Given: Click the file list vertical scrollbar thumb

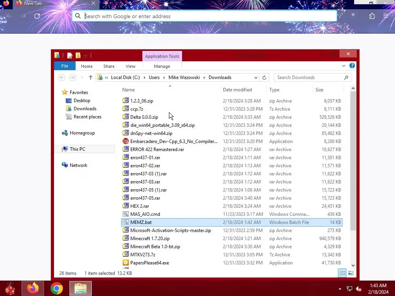Looking at the screenshot, I should (353, 161).
